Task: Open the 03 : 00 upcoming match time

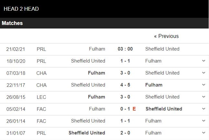Action: tap(125, 49)
